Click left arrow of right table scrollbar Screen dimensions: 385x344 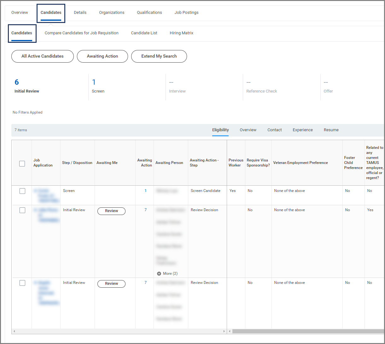pyautogui.click(x=230, y=331)
